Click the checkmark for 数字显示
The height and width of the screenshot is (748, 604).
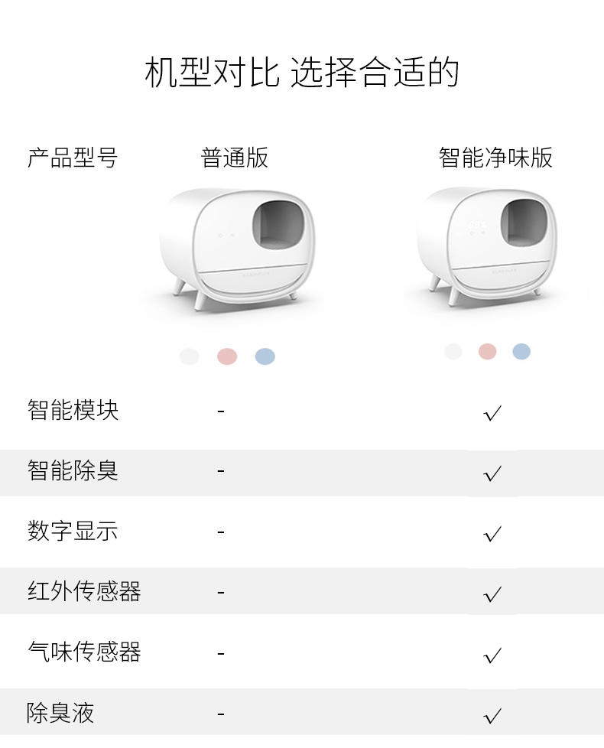tap(492, 534)
